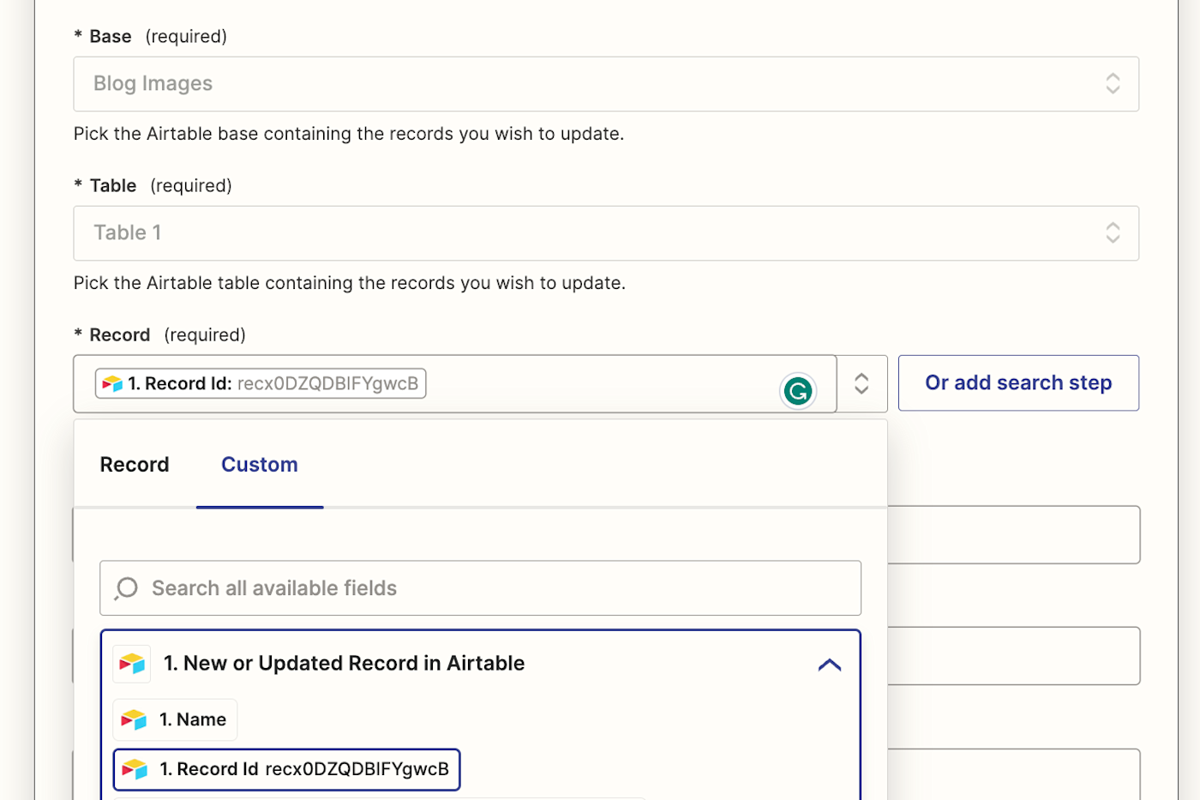Image resolution: width=1200 pixels, height=800 pixels.
Task: Click the Grammarly icon in Record field
Action: [798, 391]
